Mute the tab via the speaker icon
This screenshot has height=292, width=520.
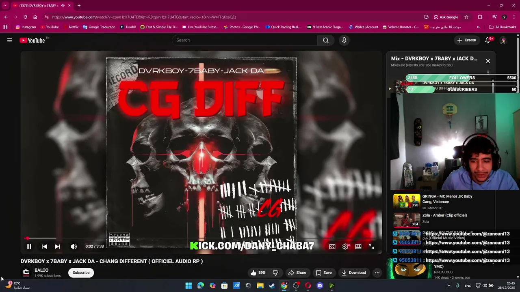click(x=63, y=6)
